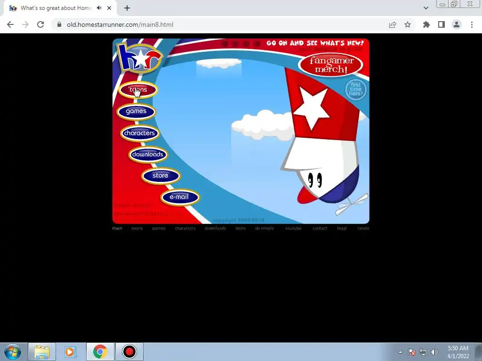This screenshot has height=361, width=482.
Task: Expand the tab search dropdown chevron
Action: [x=426, y=8]
